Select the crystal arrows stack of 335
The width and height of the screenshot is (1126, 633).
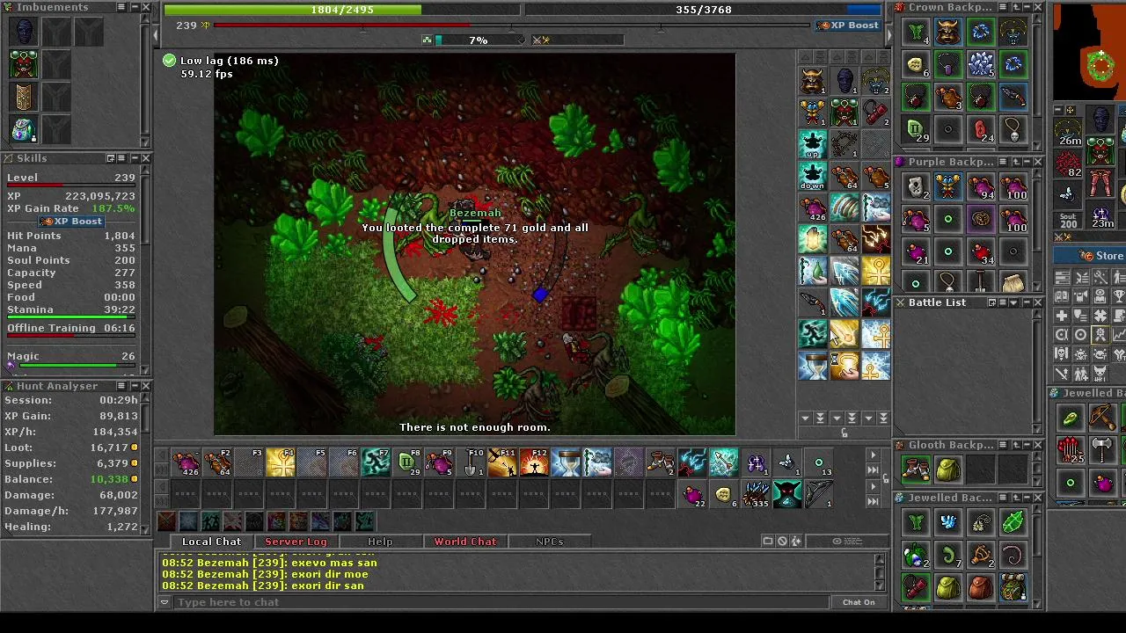[755, 494]
